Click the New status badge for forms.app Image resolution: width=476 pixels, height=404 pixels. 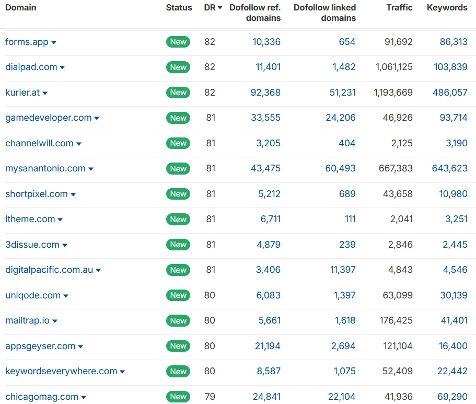178,42
